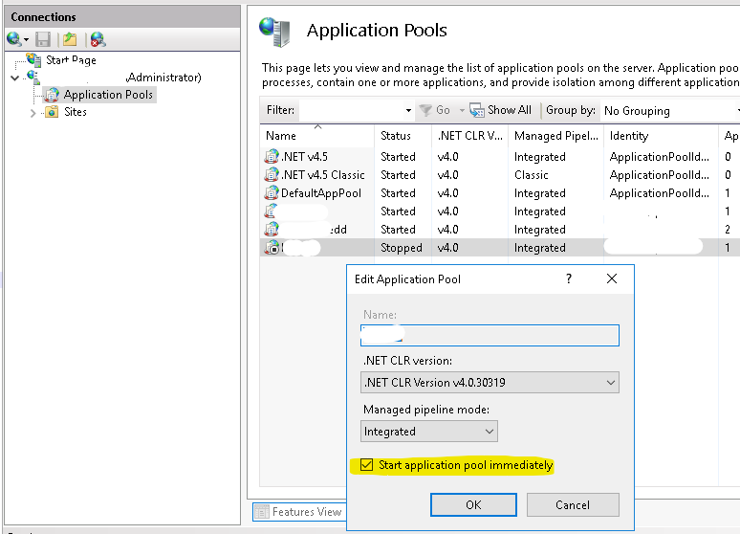This screenshot has height=534, width=740.
Task: Click the Go filter button
Action: tap(435, 110)
